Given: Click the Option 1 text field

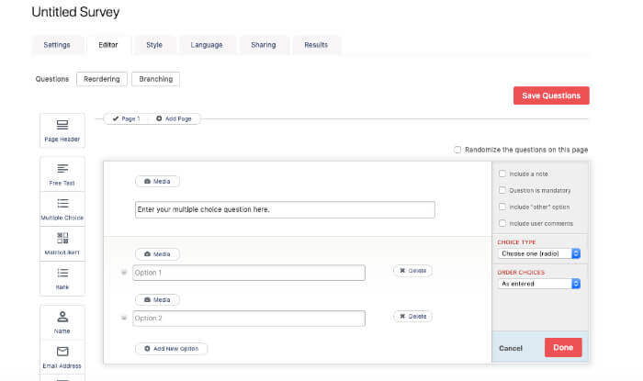Looking at the screenshot, I should tap(248, 273).
